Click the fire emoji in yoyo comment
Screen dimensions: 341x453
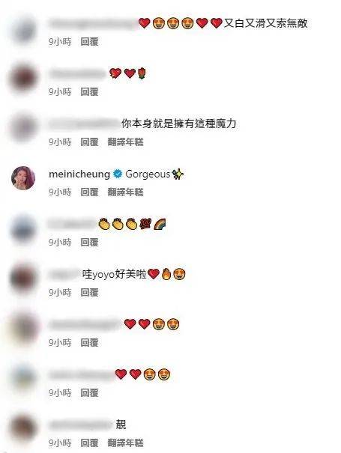coord(166,274)
